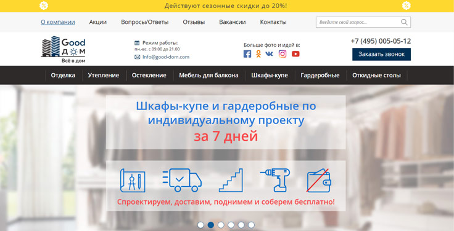The width and height of the screenshot is (454, 231).
Task: Click the Больше фото и идей в: label
Action: [272, 45]
